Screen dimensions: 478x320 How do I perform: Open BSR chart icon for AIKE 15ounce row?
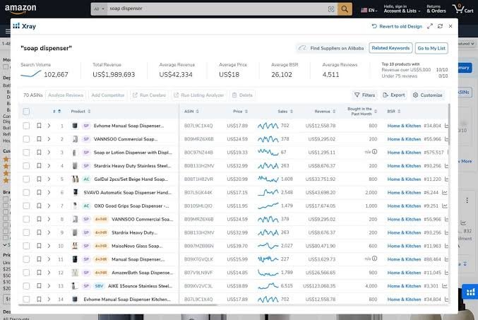pos(445,286)
